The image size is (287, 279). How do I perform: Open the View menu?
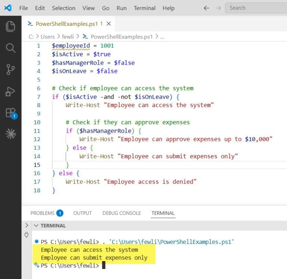click(x=89, y=8)
